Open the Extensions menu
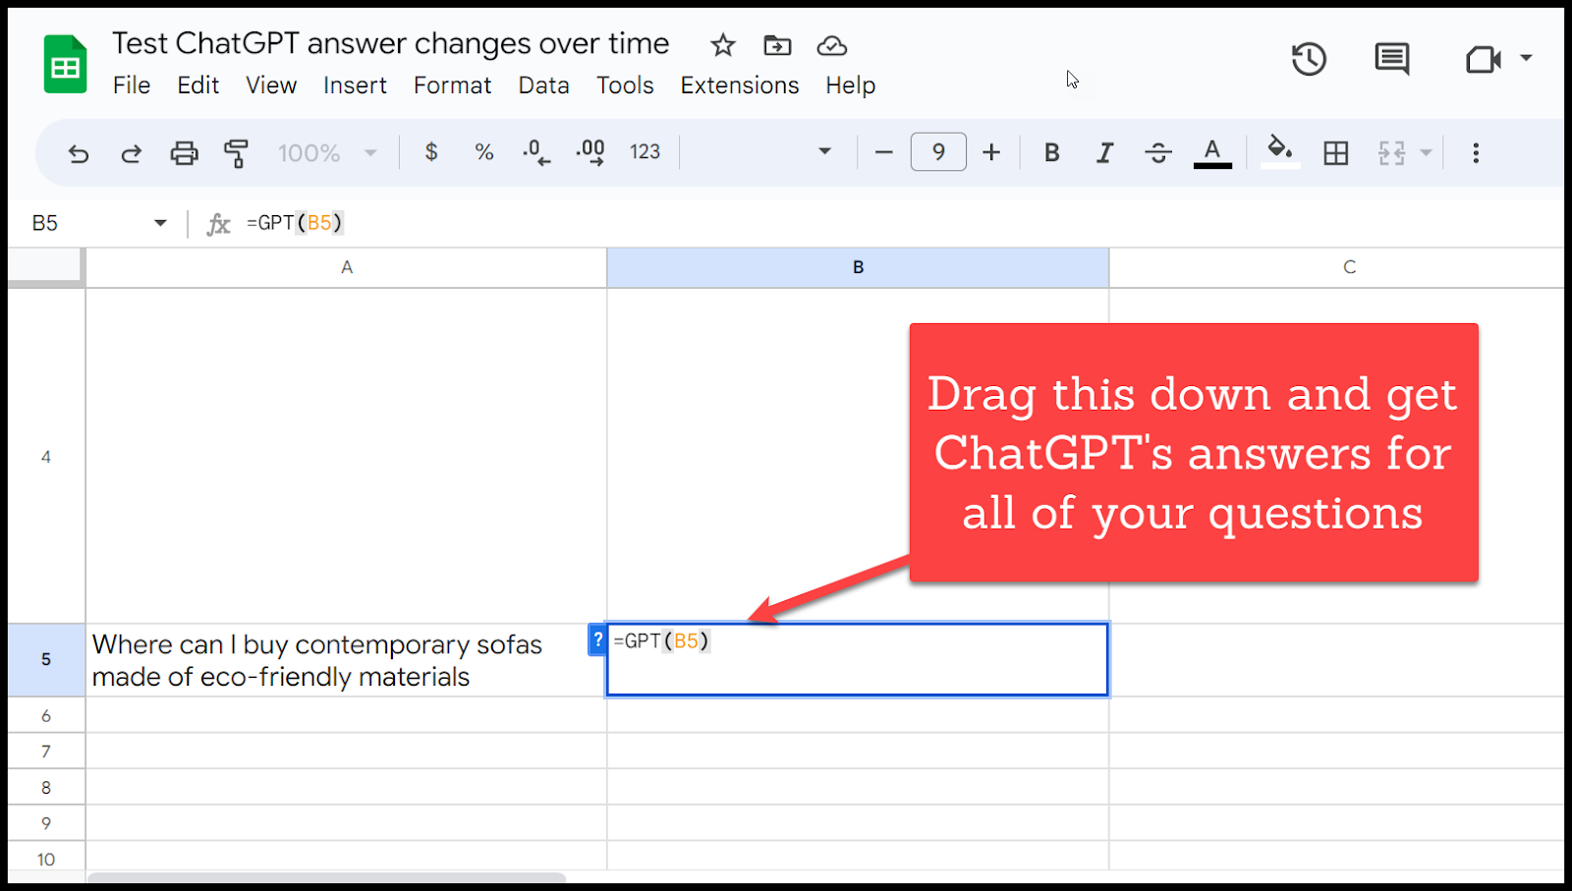Screen dimensions: 1572x891 (739, 86)
